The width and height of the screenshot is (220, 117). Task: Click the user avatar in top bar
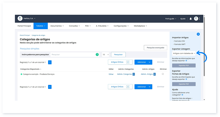[x=196, y=19]
